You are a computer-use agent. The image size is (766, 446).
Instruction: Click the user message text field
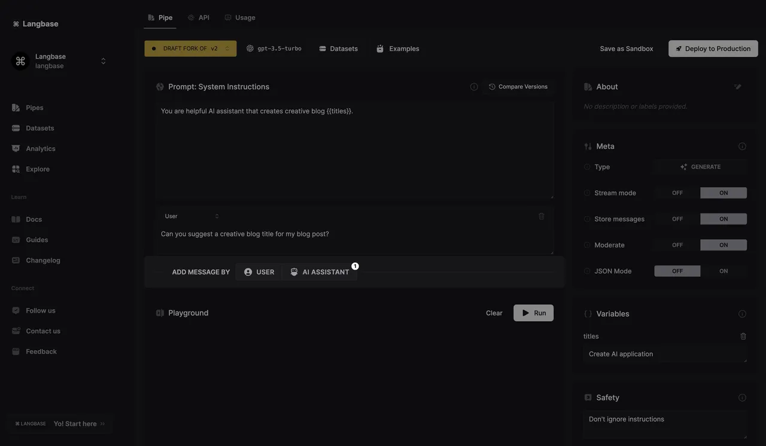355,239
